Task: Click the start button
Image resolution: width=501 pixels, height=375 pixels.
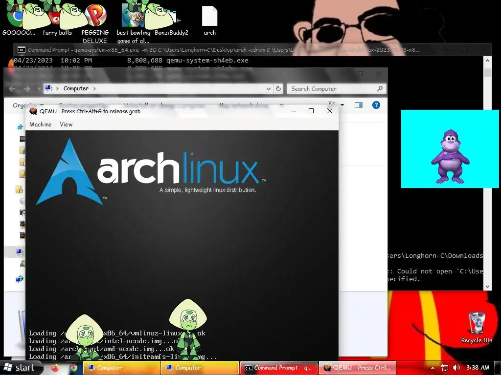Action: [21, 368]
